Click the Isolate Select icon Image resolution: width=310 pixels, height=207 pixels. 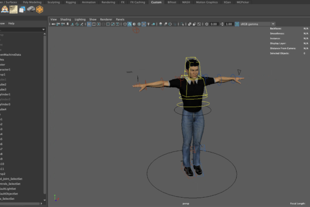click(182, 24)
